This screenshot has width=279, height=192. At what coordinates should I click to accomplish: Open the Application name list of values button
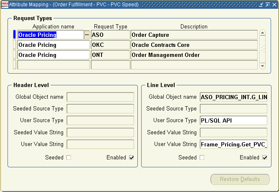(86, 35)
